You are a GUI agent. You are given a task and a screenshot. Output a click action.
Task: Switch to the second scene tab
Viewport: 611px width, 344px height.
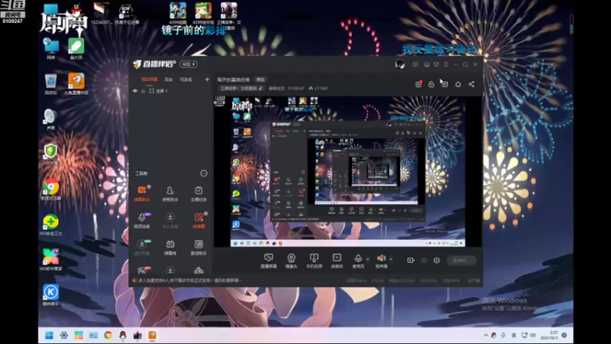(168, 80)
